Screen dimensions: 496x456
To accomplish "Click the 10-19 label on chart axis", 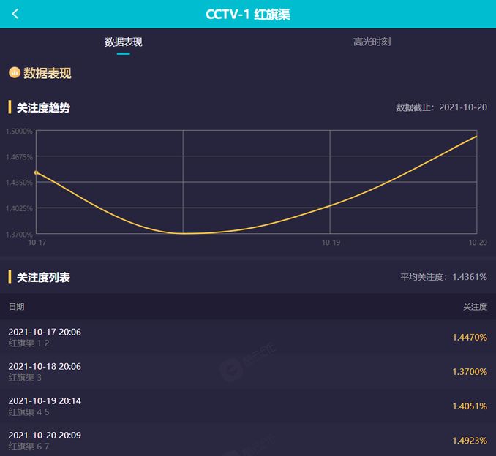I will [331, 243].
